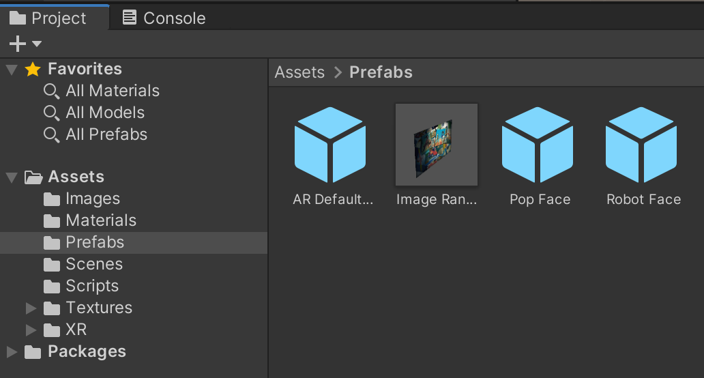Switch to the Project tab
The height and width of the screenshot is (378, 704).
48,18
